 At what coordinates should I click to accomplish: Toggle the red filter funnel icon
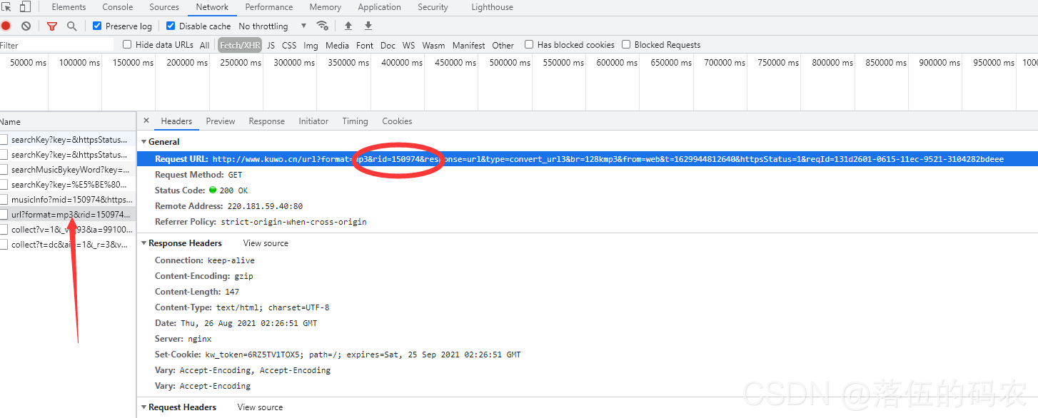coord(51,26)
